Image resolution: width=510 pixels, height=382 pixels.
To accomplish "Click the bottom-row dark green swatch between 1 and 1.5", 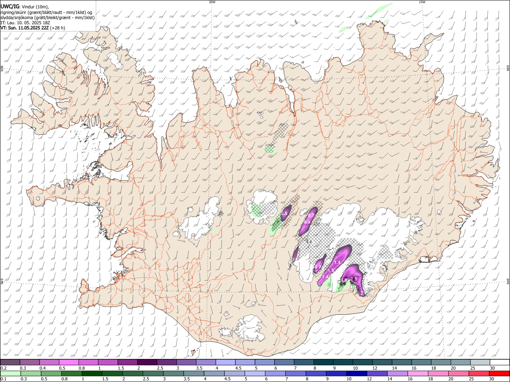I will click(x=92, y=373).
